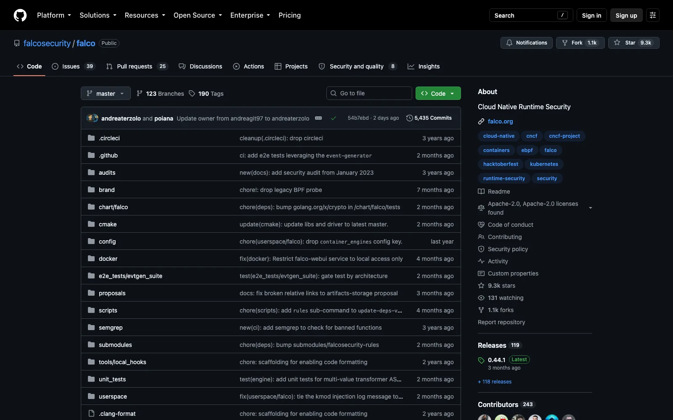Open the appearance settings icon beside Sign up
The image size is (673, 420).
653,15
